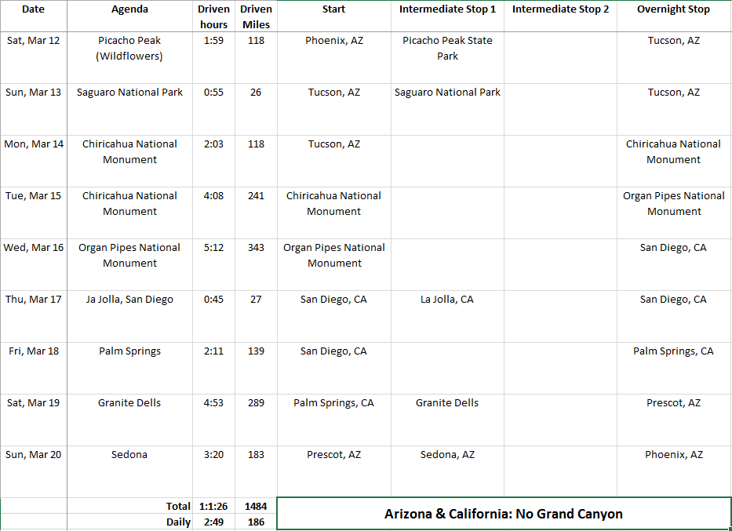The width and height of the screenshot is (732, 531).
Task: Select the daily average hours cell 2:49
Action: tap(213, 522)
